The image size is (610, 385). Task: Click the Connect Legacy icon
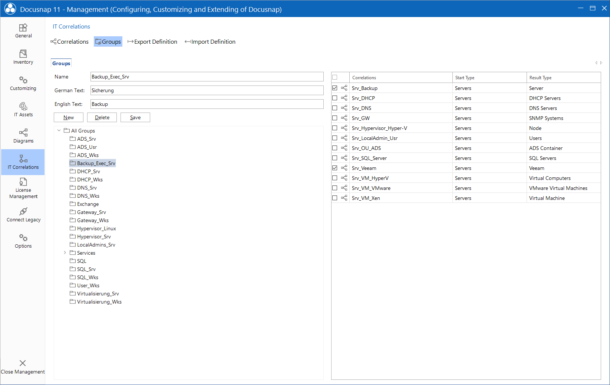[x=23, y=215]
